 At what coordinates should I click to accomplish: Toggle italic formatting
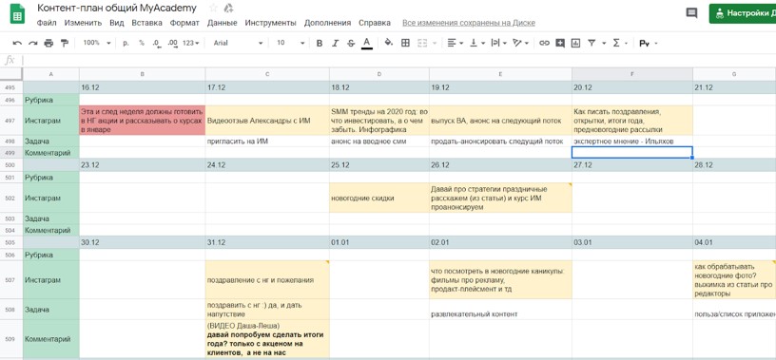point(335,43)
